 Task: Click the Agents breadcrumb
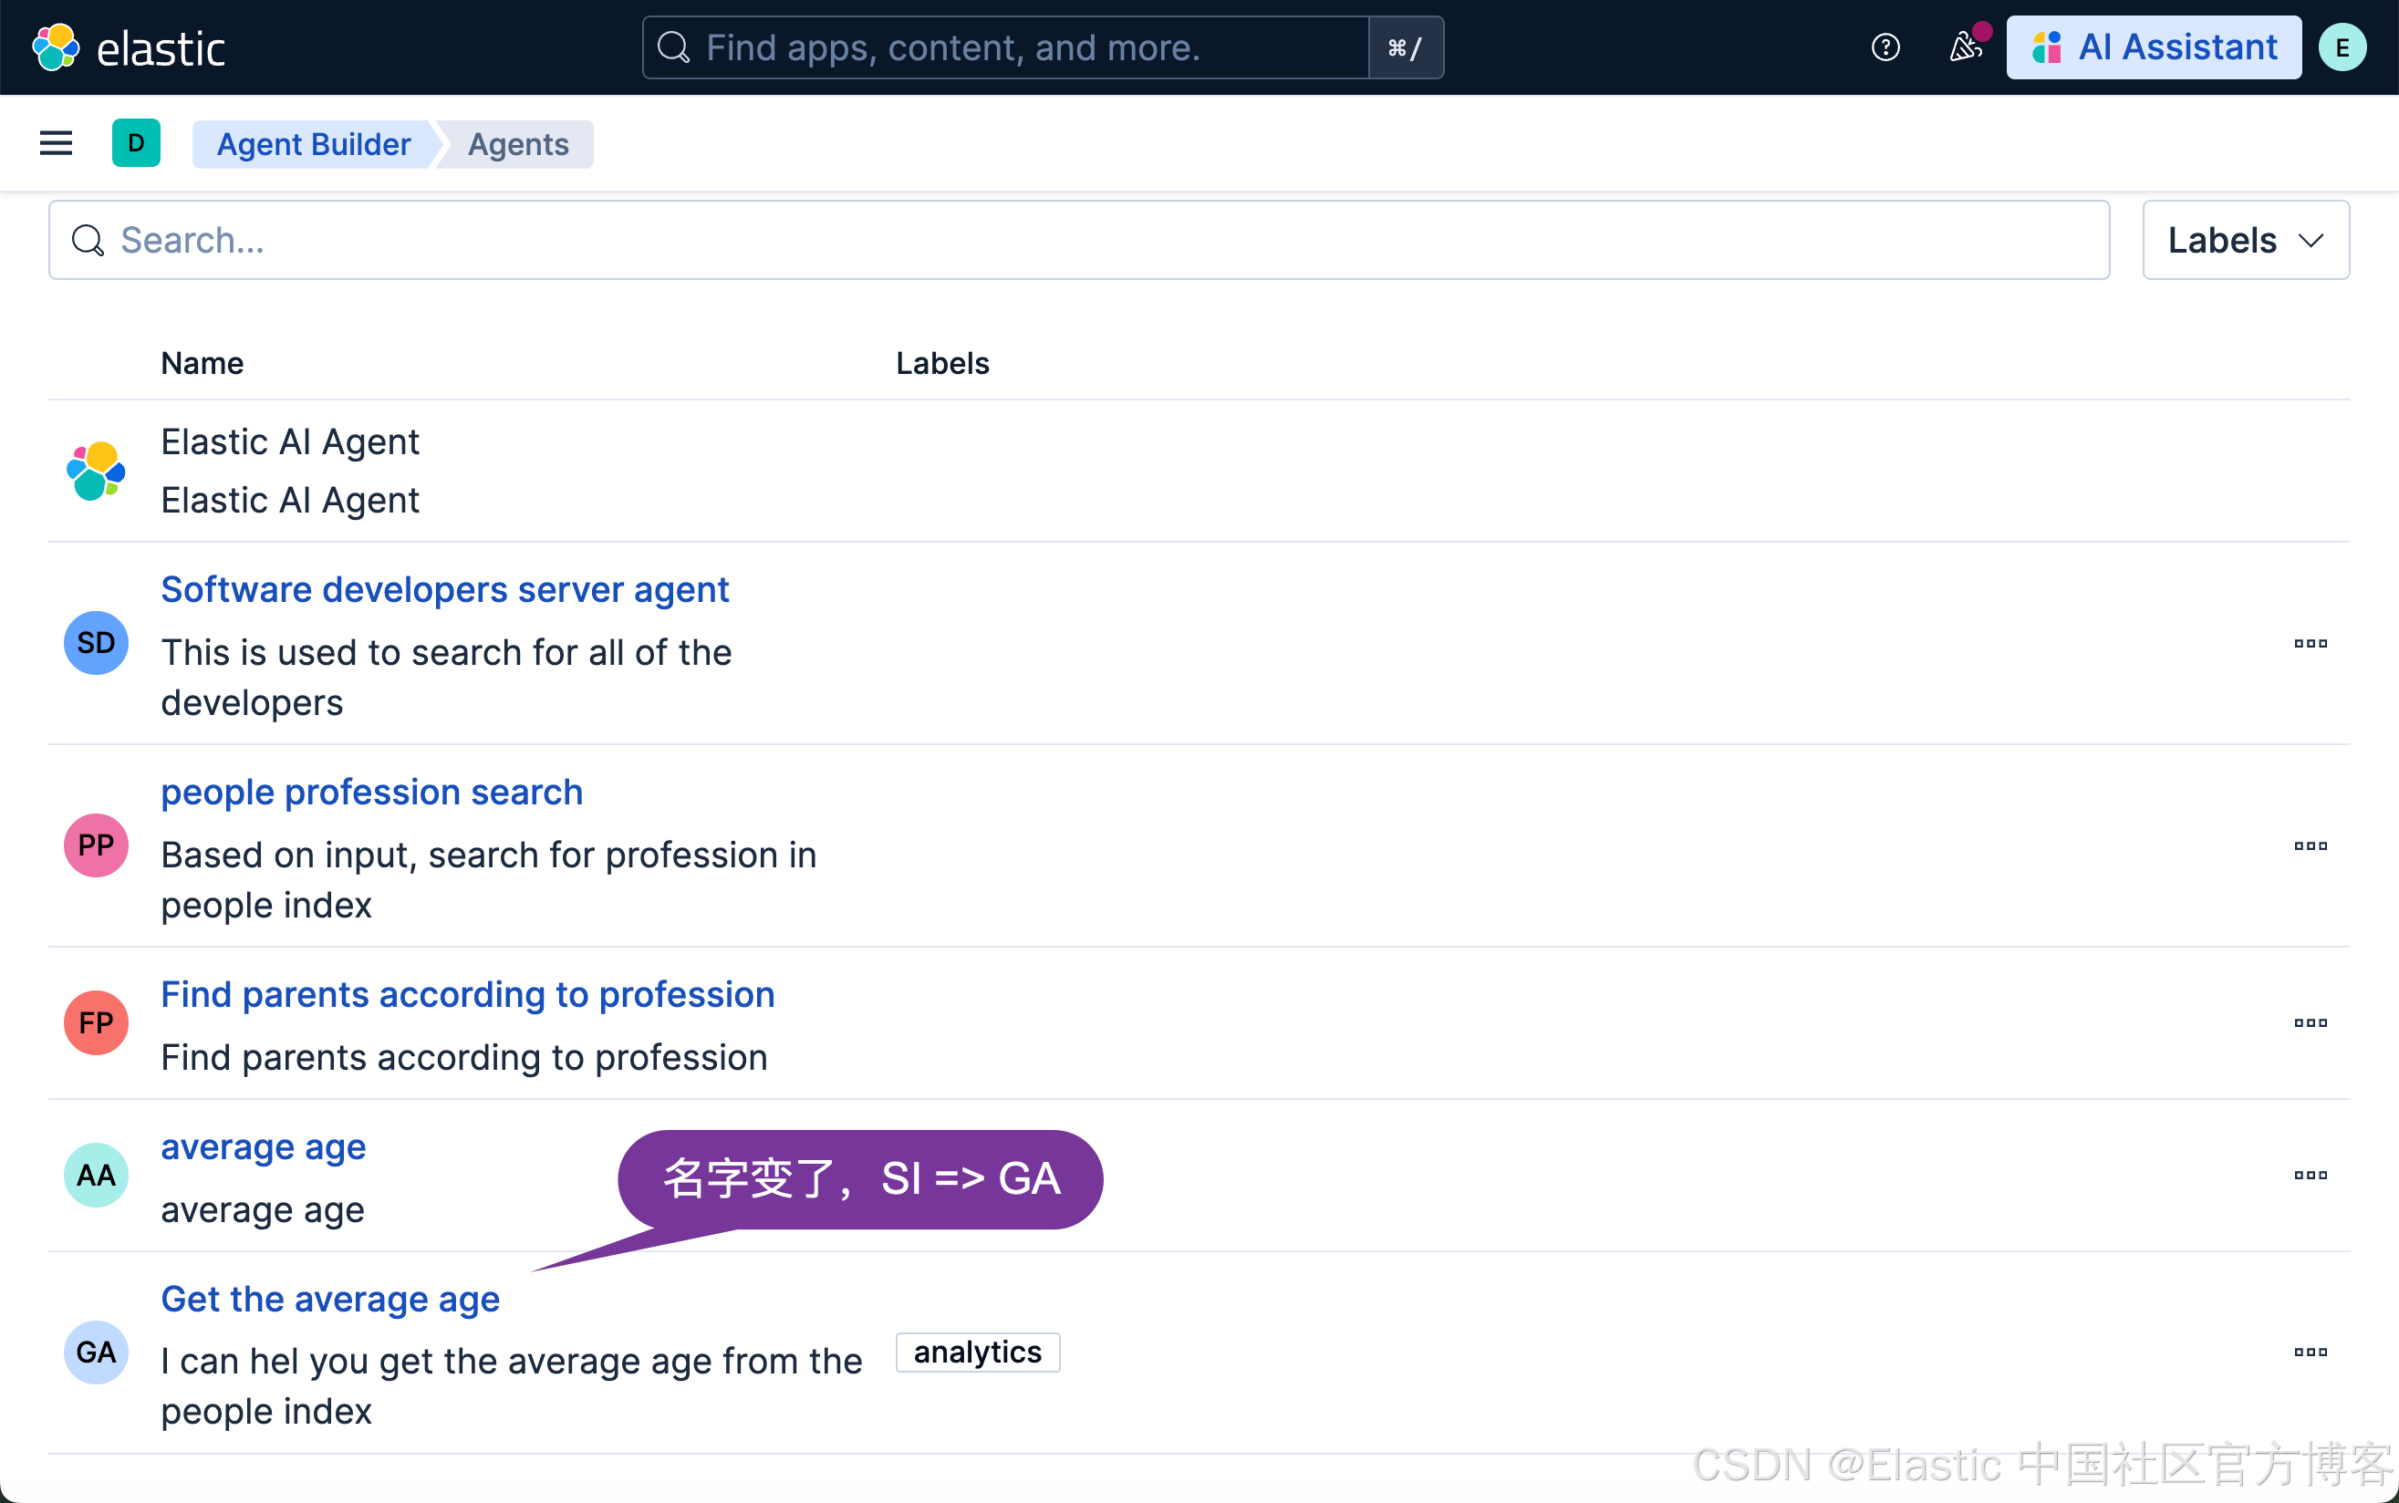click(x=518, y=145)
